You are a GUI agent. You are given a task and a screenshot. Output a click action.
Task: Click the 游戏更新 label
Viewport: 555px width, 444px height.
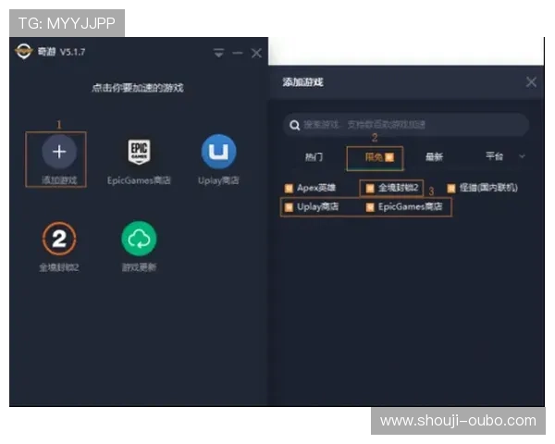[x=139, y=267]
